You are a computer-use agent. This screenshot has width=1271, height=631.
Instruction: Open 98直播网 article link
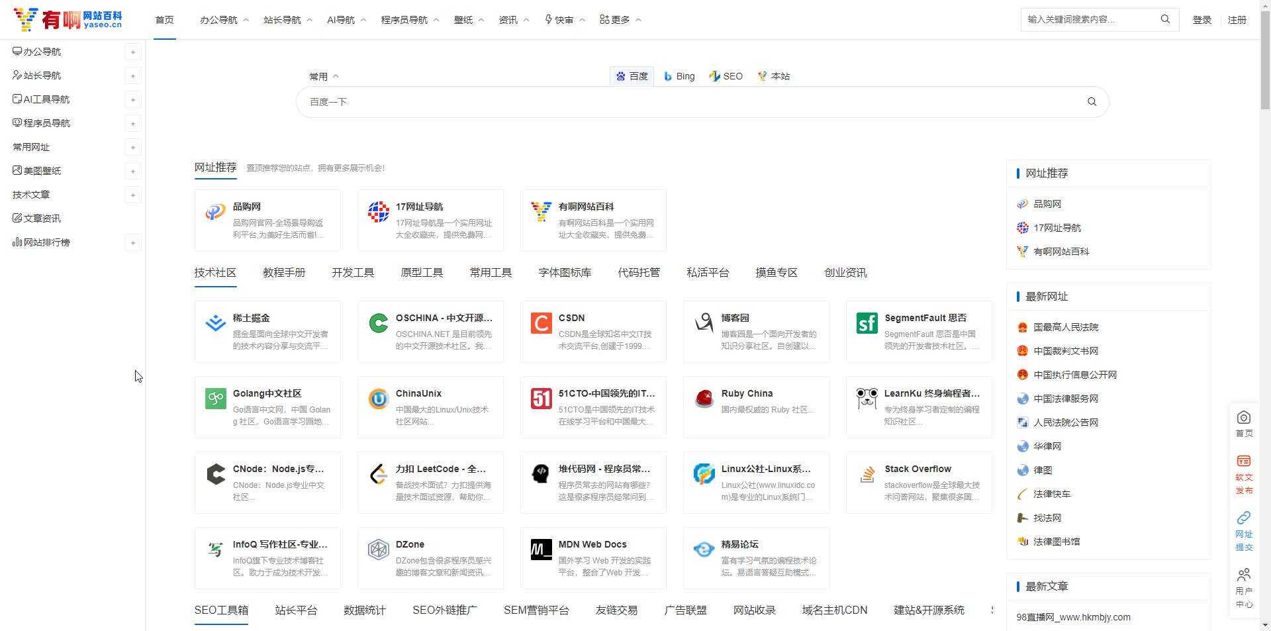[1073, 617]
